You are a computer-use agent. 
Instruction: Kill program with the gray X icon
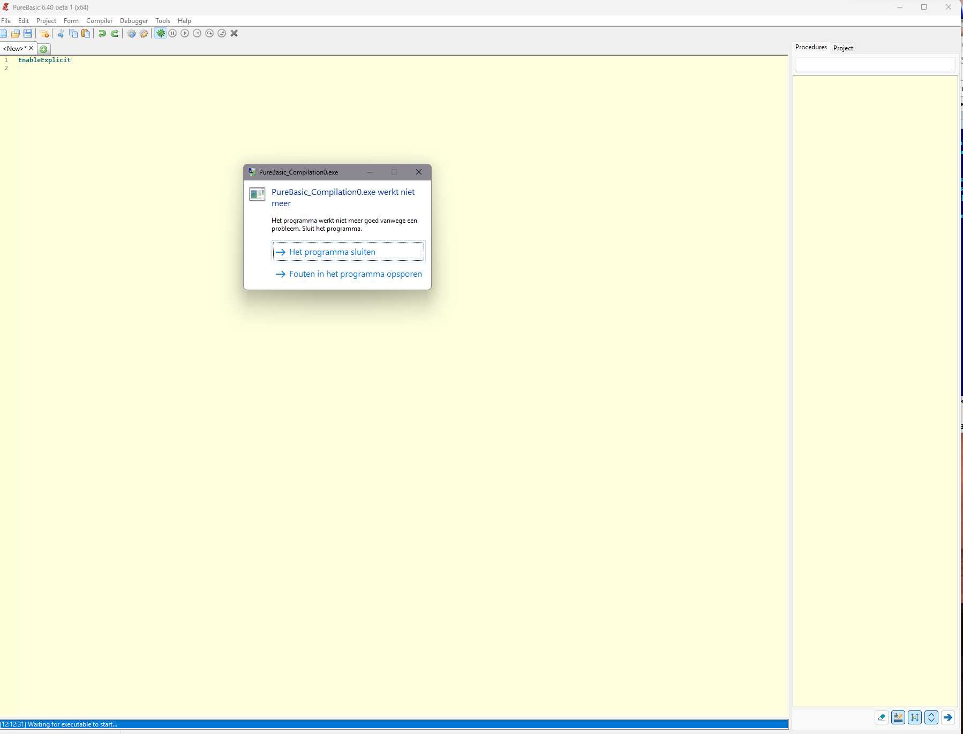(234, 33)
